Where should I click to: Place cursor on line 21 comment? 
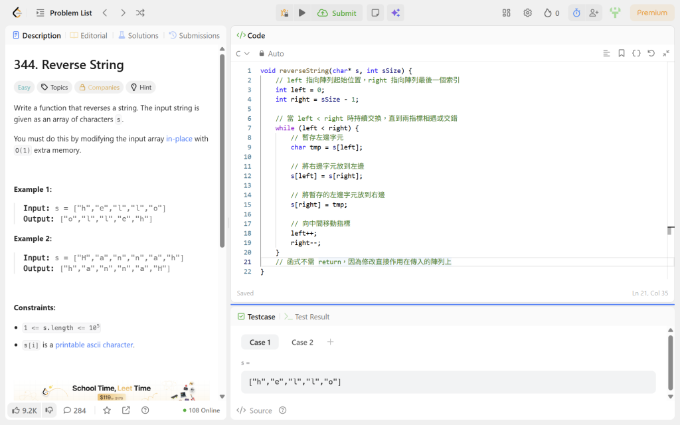(x=363, y=262)
